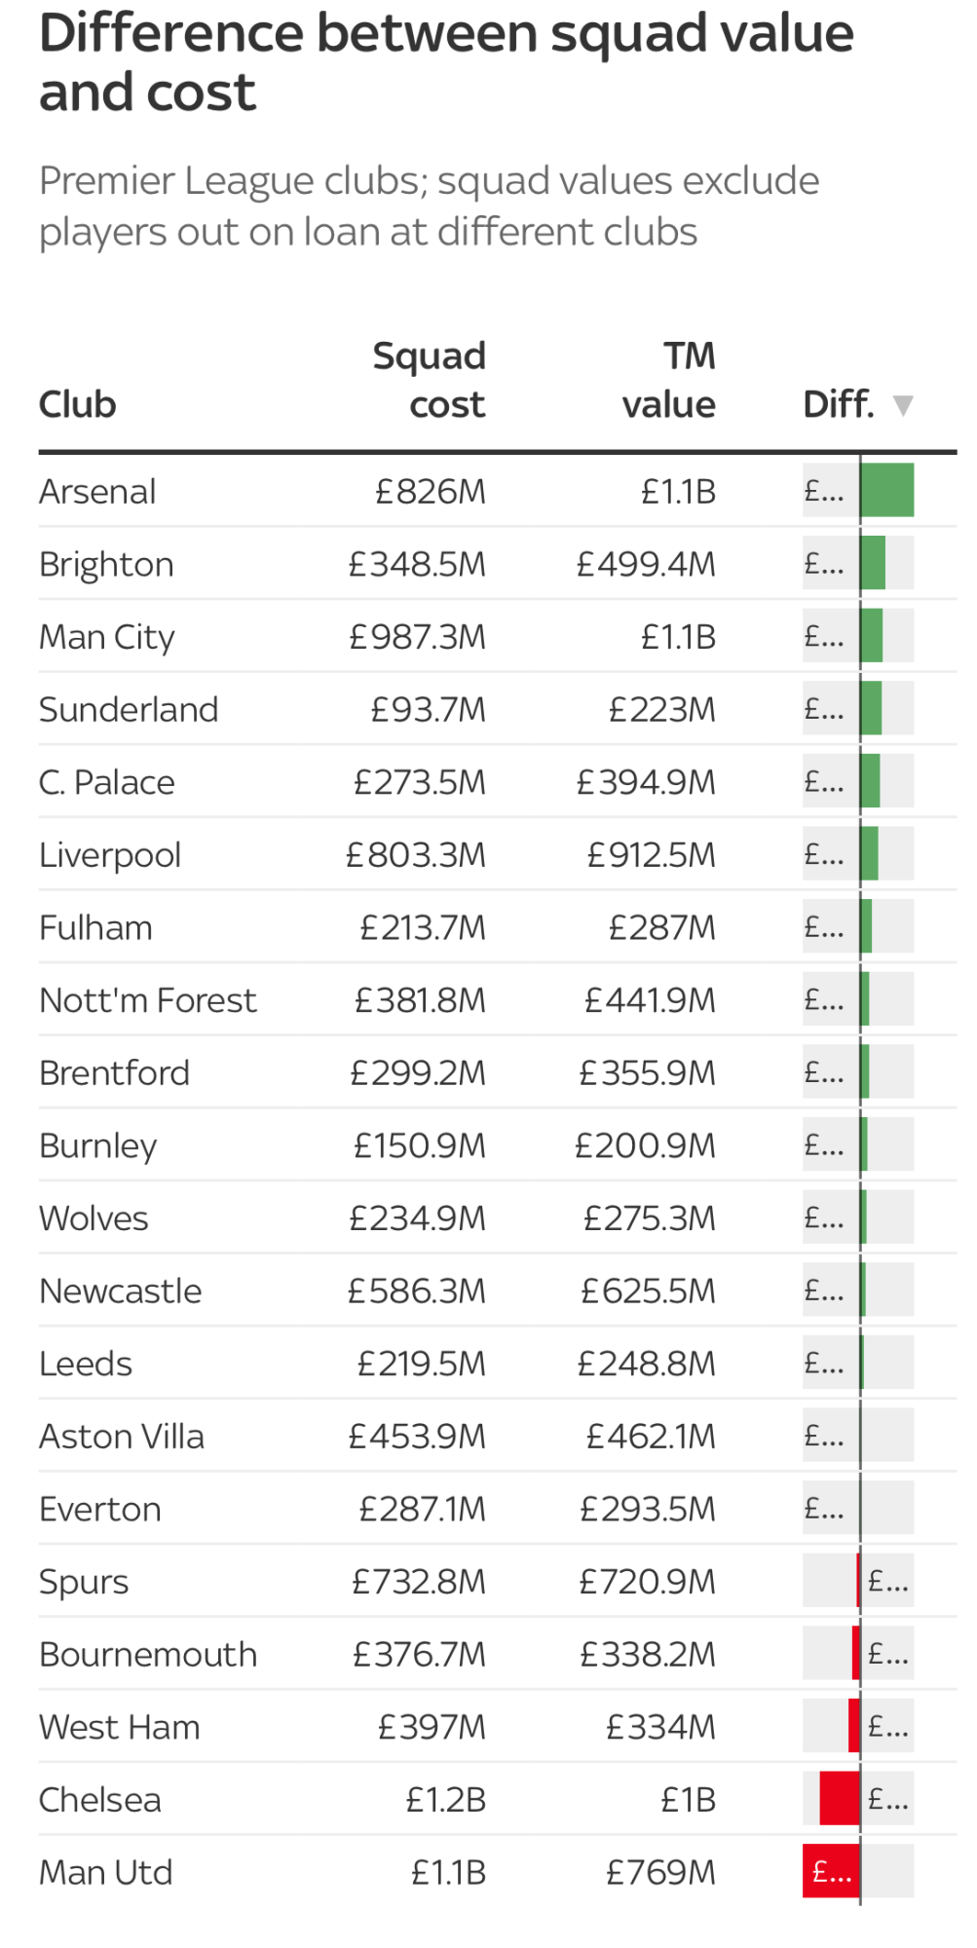Sort by TM value column header
The width and height of the screenshot is (977, 1948).
pos(670,380)
